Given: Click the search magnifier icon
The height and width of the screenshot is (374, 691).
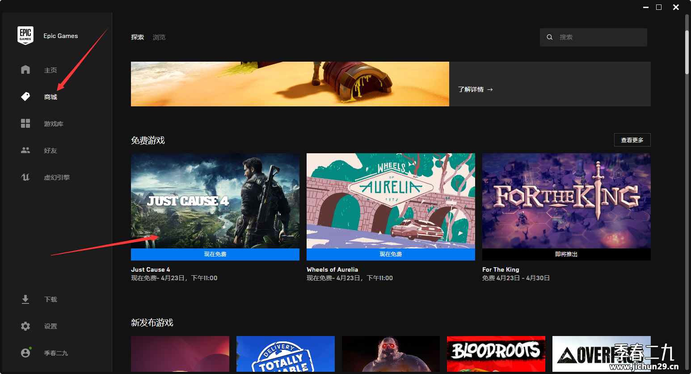Looking at the screenshot, I should pos(550,37).
